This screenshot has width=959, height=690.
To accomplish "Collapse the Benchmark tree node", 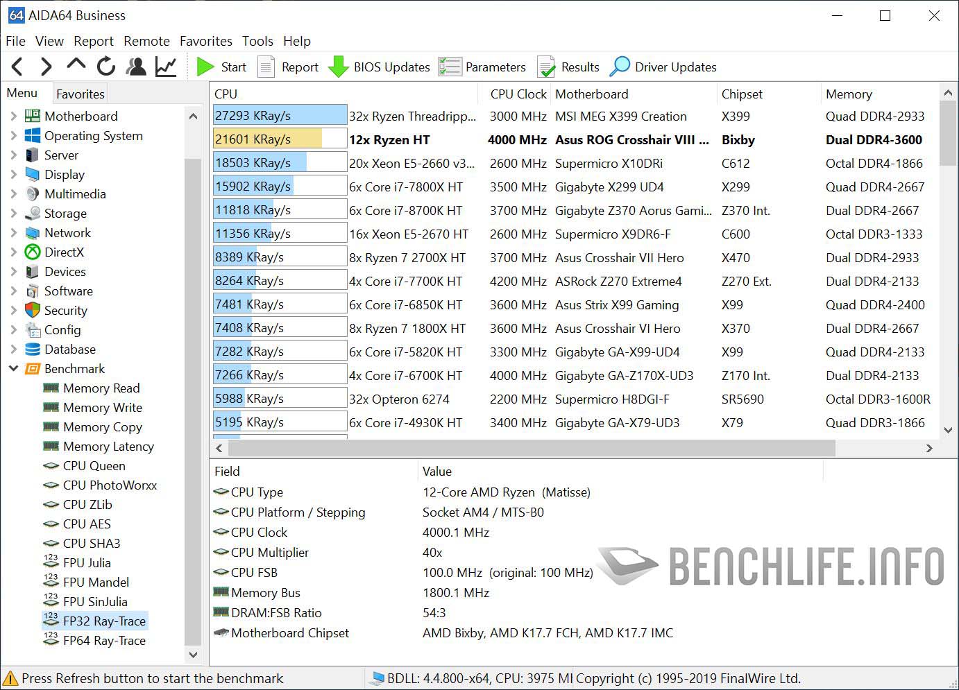I will coord(14,368).
